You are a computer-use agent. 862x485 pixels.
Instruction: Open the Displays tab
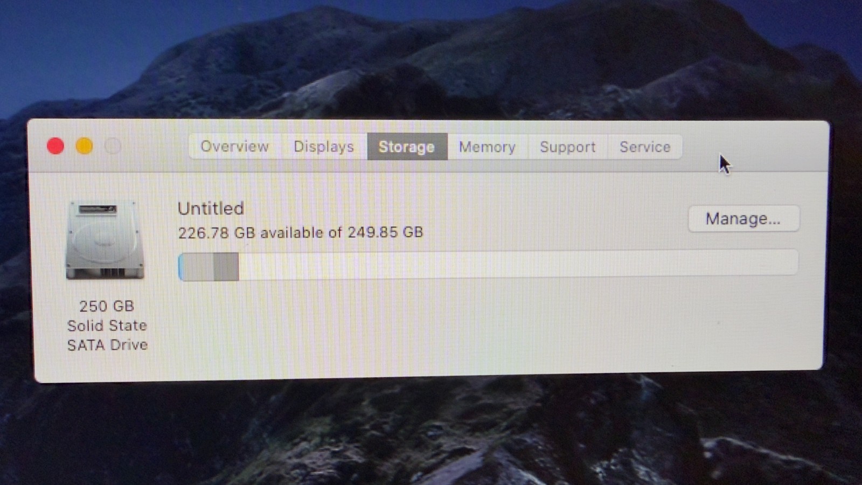click(324, 147)
